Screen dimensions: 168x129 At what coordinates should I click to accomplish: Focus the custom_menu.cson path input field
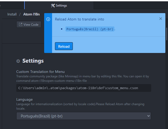point(84,88)
